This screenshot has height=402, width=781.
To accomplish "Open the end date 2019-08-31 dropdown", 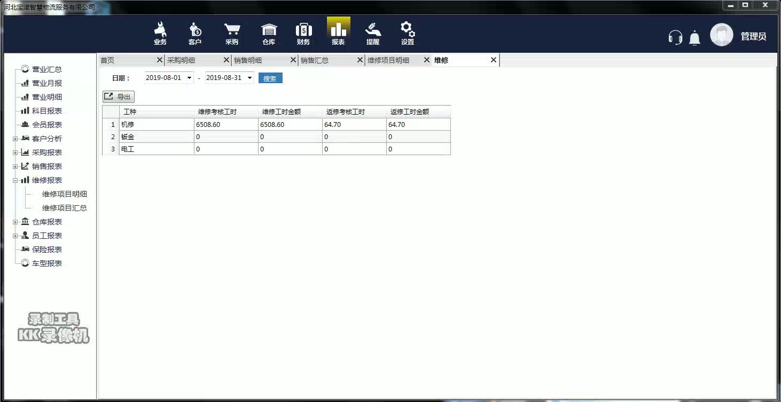I will 250,77.
